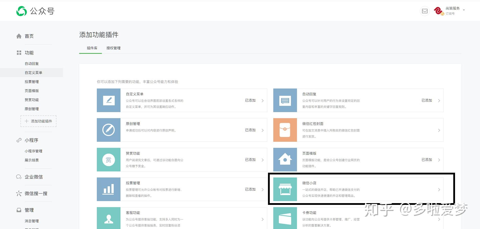Open the mail inbox envelope icon
Screen dimensions: 480x229
(x=425, y=11)
